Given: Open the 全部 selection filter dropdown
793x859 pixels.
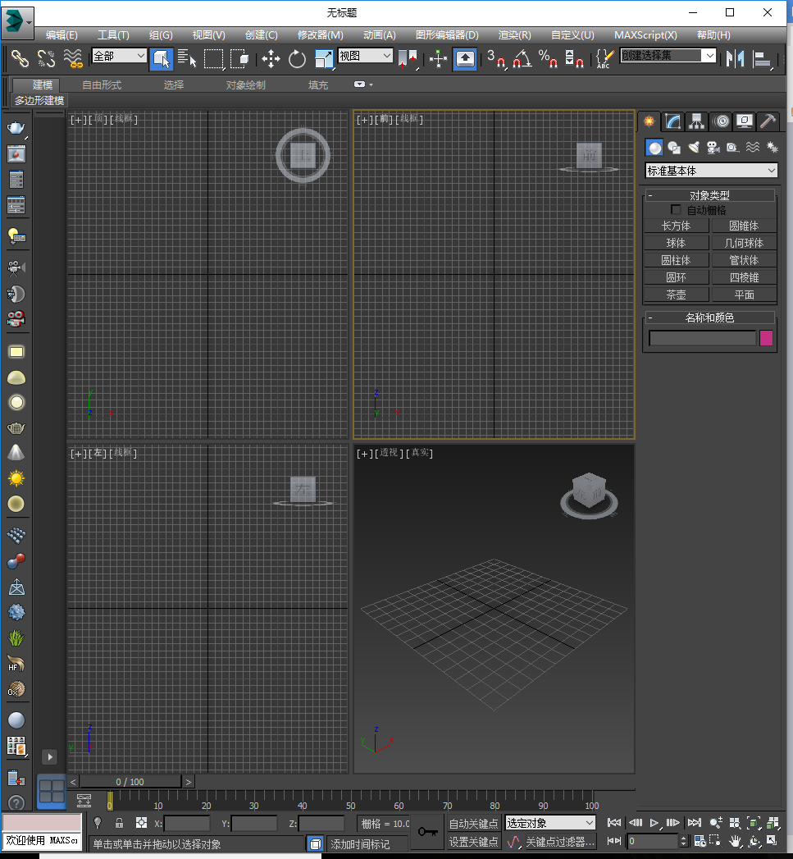Looking at the screenshot, I should pos(119,56).
